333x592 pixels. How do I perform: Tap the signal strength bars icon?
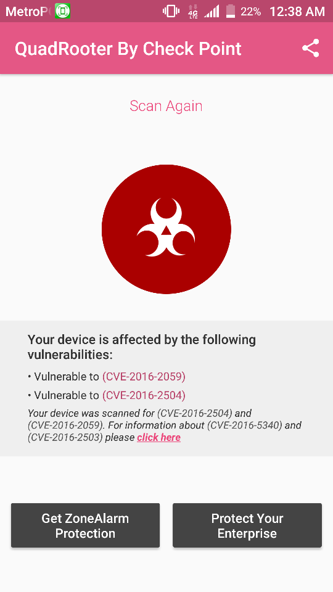click(x=212, y=11)
